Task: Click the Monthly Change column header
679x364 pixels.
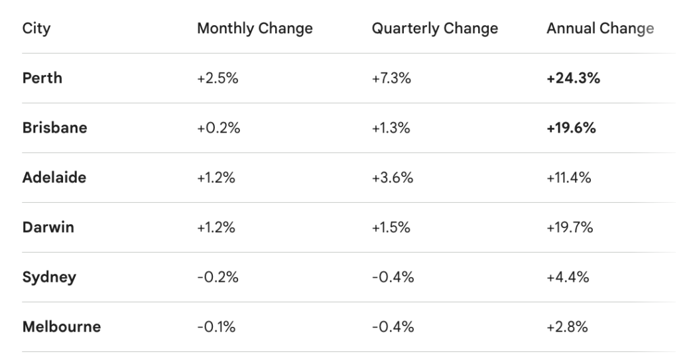Action: point(255,29)
